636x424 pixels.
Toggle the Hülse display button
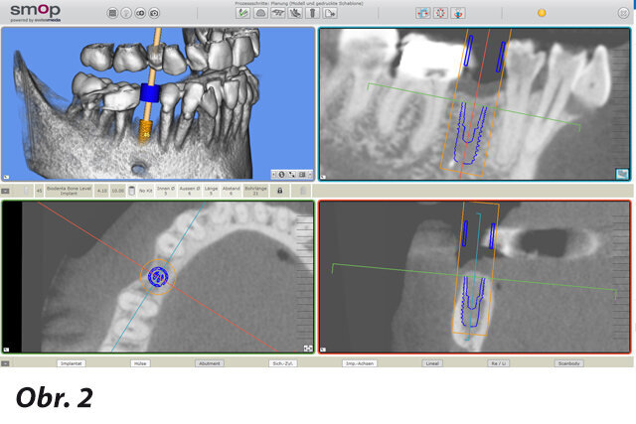(x=140, y=363)
